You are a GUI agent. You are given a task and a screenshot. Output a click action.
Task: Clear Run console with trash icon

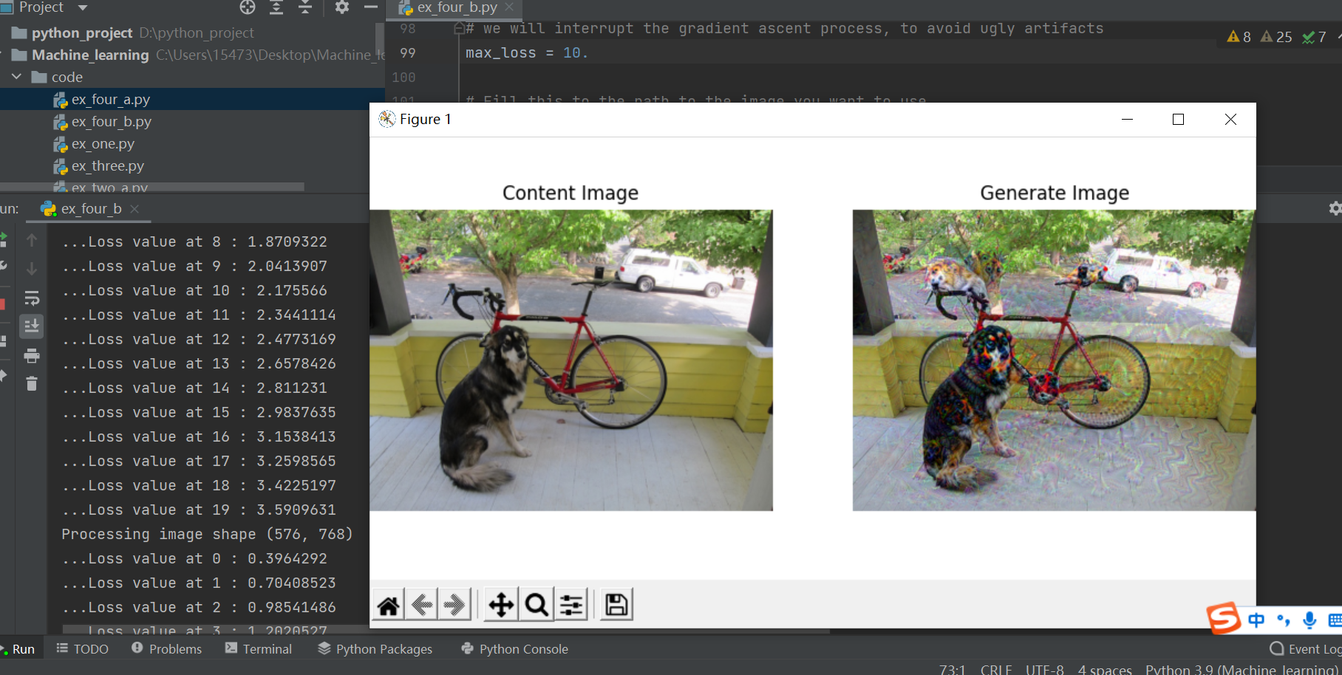click(32, 384)
